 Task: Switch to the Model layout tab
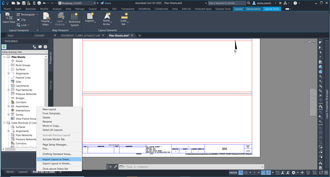[x=10, y=172]
